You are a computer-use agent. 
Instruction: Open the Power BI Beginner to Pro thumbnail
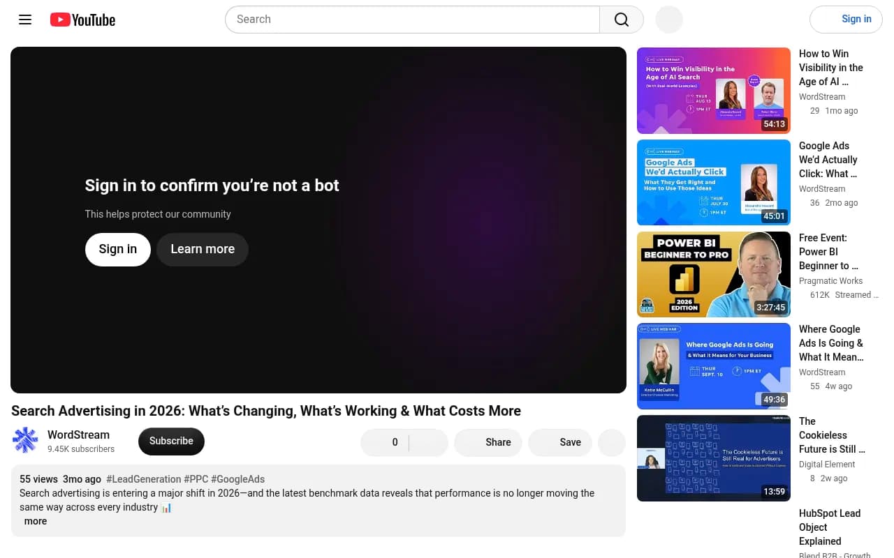[x=714, y=275]
